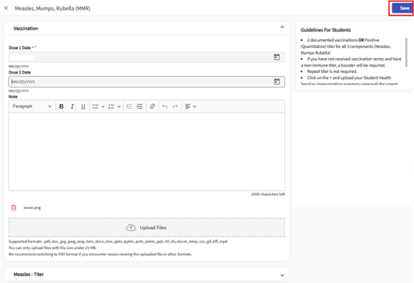Click the Dose 2 Date label
Screen dimensions: 414x283
(20, 72)
